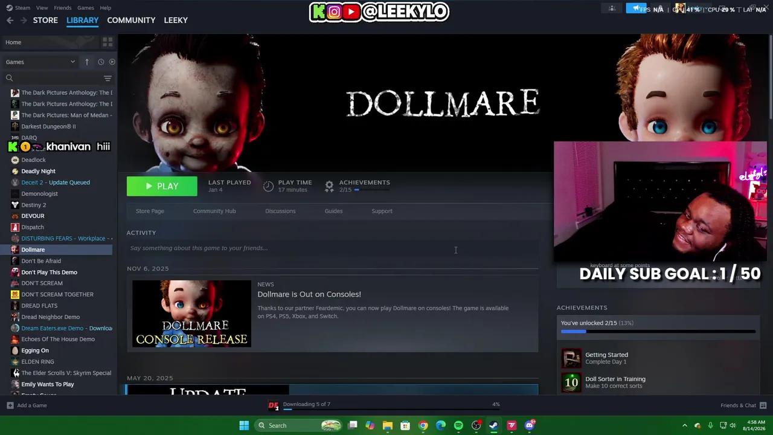Viewport: 773px width, 435px height.
Task: Open Getting Started achievement icon
Action: [x=571, y=358]
